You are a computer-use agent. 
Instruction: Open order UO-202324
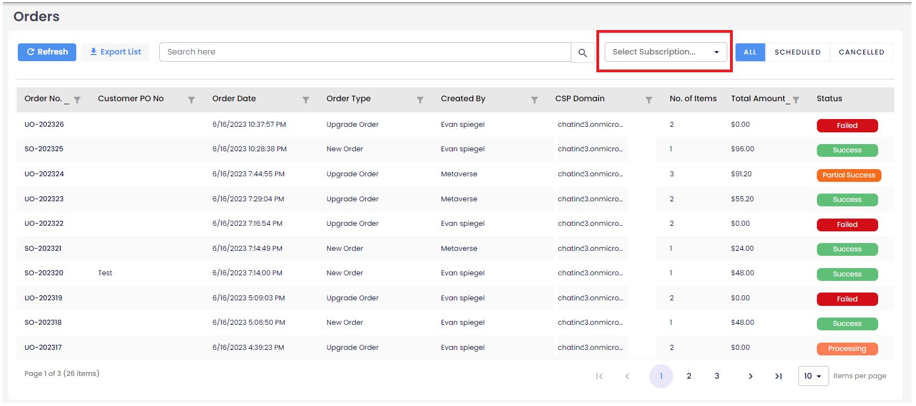(44, 174)
